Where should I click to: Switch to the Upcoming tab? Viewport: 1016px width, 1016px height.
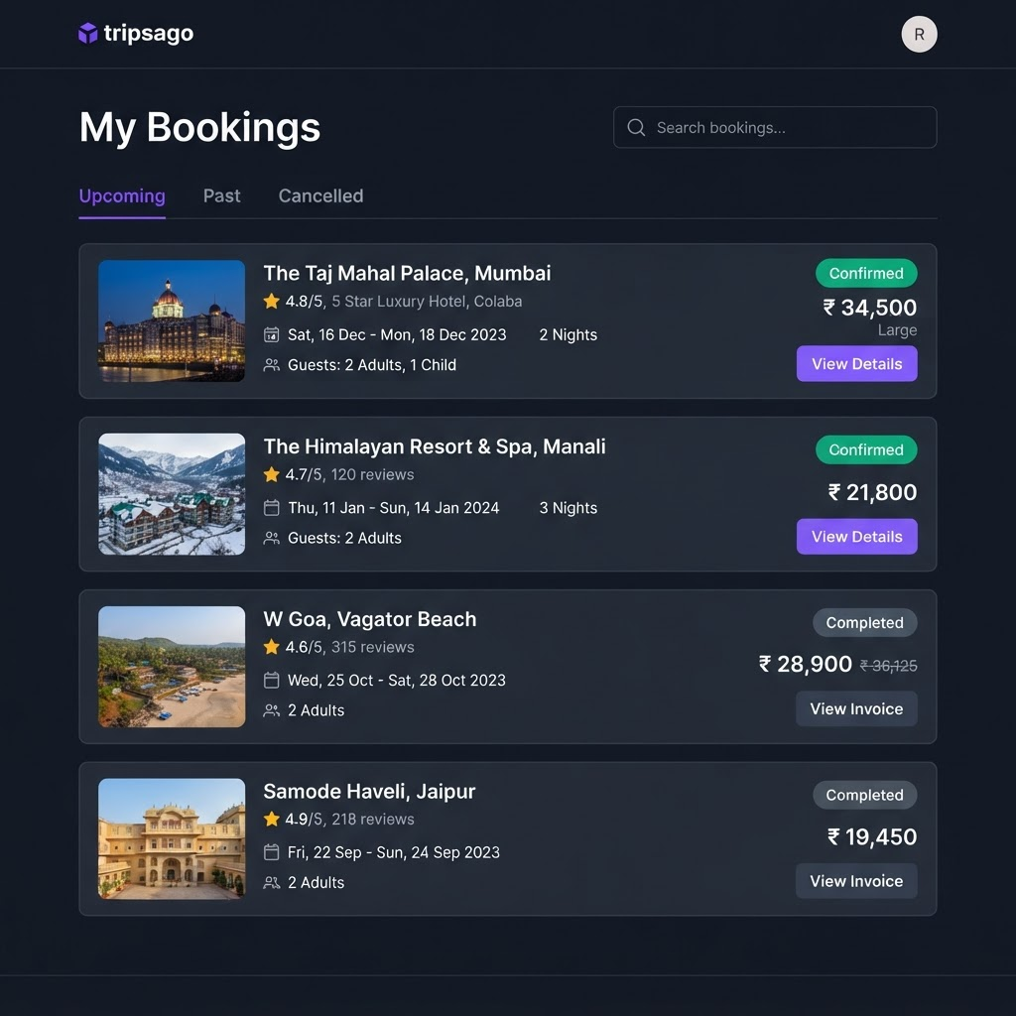[x=122, y=195]
